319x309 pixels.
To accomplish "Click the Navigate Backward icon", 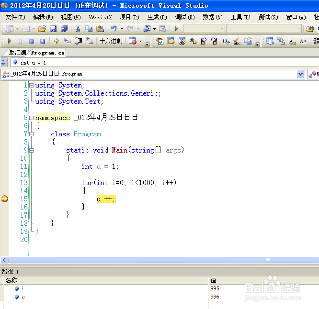I will (x=147, y=29).
